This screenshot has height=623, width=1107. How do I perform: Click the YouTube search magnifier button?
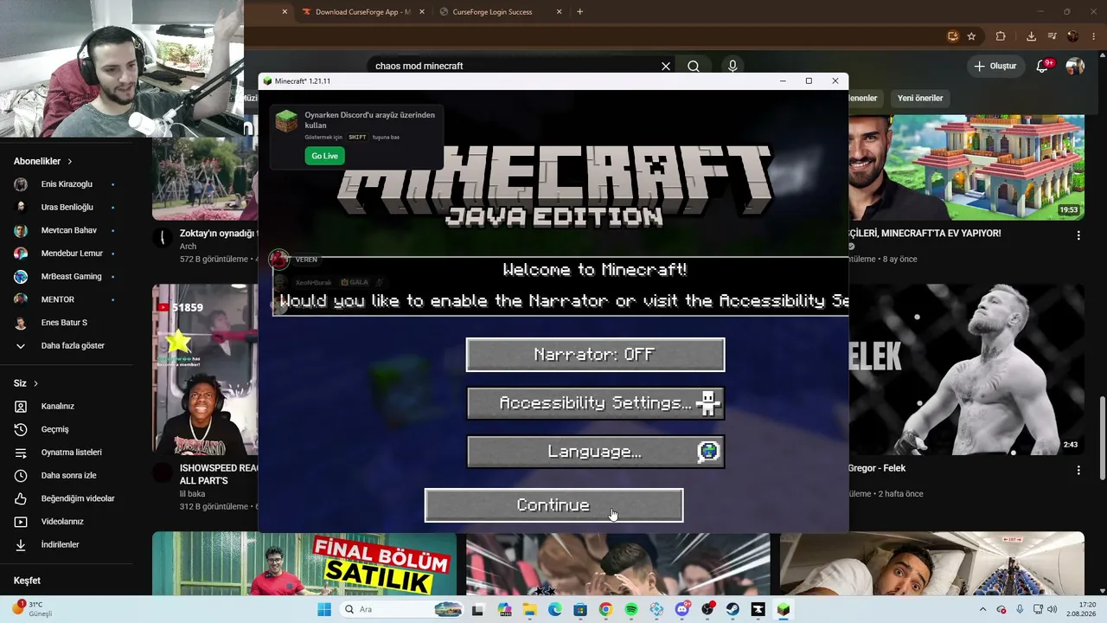point(694,66)
